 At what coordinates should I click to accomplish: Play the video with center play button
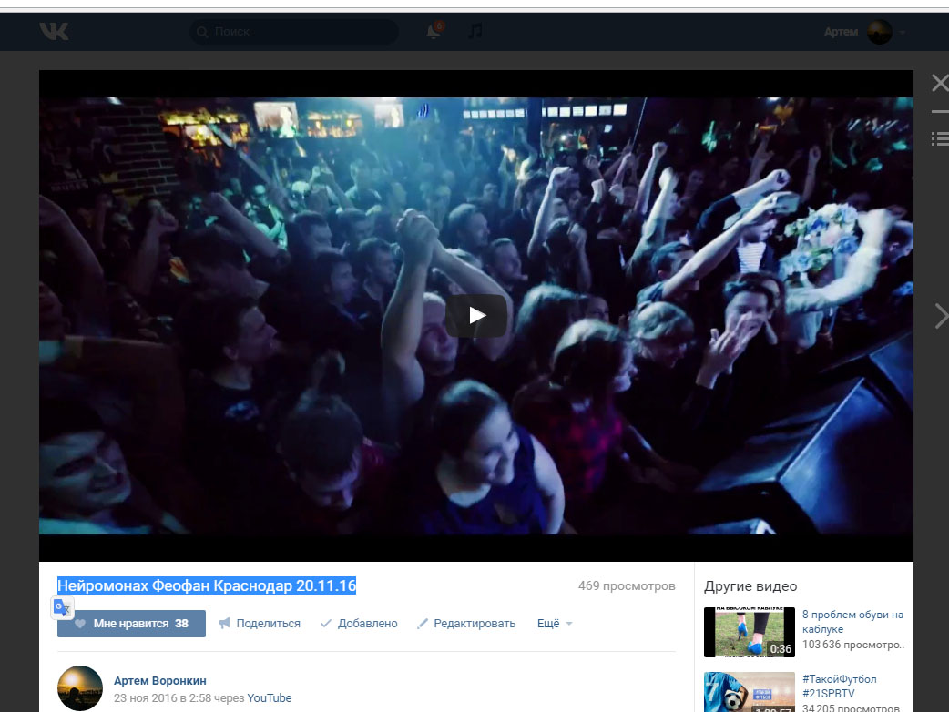[476, 315]
